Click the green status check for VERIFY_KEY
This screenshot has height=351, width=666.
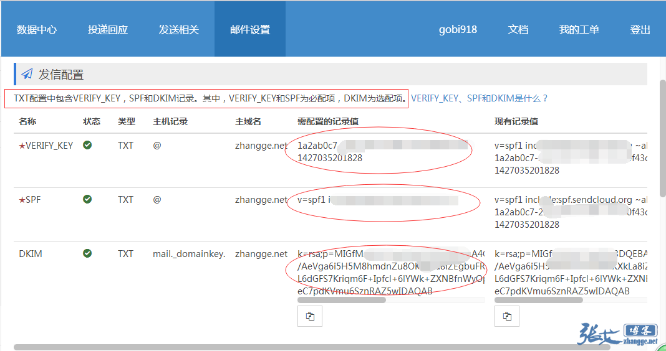(87, 145)
